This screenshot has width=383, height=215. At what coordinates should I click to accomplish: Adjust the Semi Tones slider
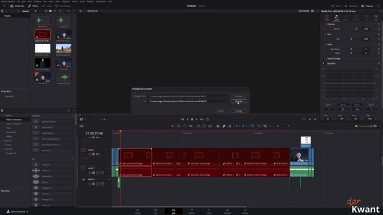(351, 49)
